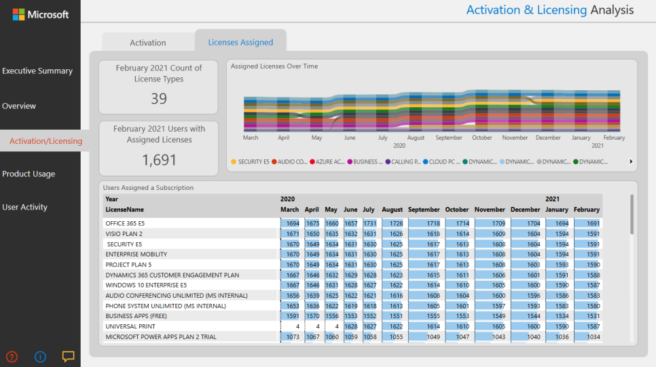Click the October label on chart axis
The width and height of the screenshot is (656, 367).
[x=482, y=138]
